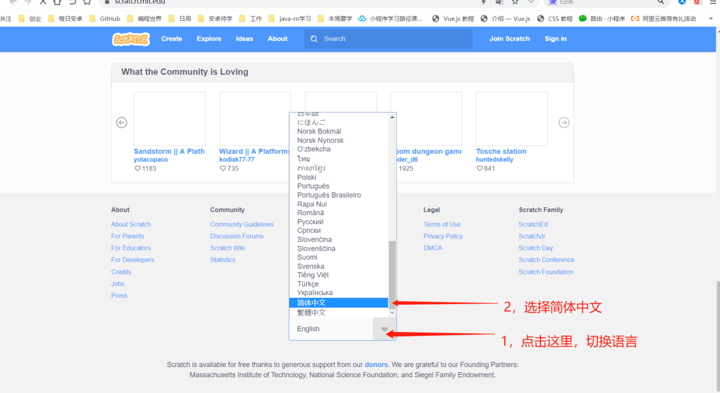
Task: Select Polski in the language list
Action: pos(339,177)
